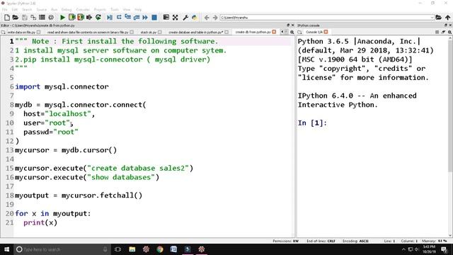The width and height of the screenshot is (453, 255).
Task: Switch to 'create database and table in python.py' tab
Action: tap(196, 32)
